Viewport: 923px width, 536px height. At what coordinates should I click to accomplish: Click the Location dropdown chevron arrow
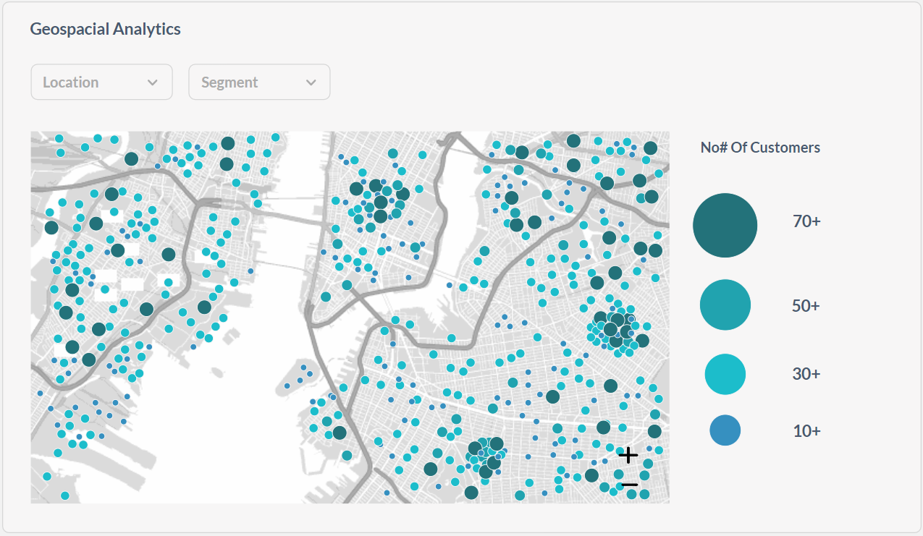[x=153, y=82]
